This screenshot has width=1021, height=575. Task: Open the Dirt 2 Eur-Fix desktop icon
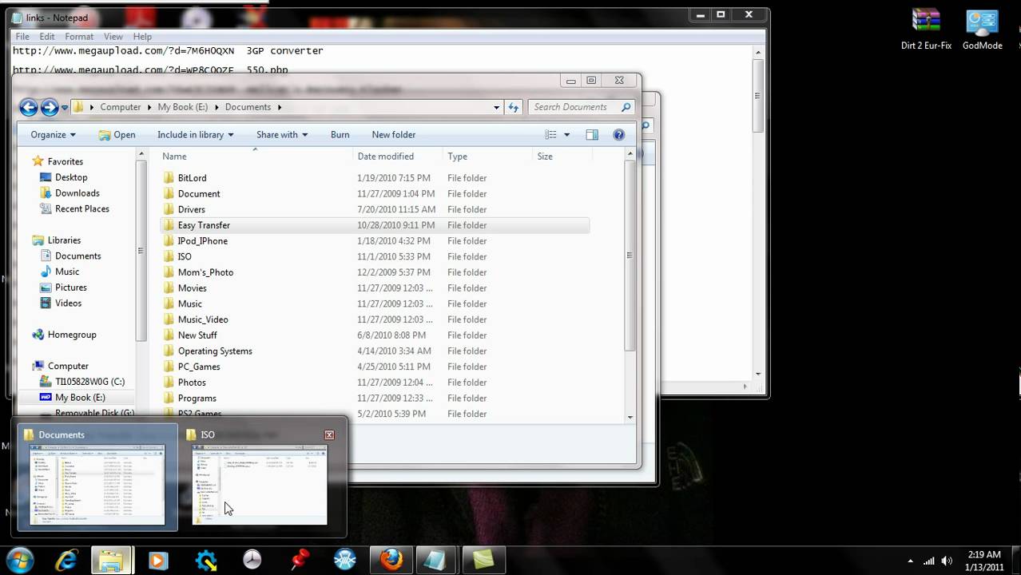coord(926,30)
